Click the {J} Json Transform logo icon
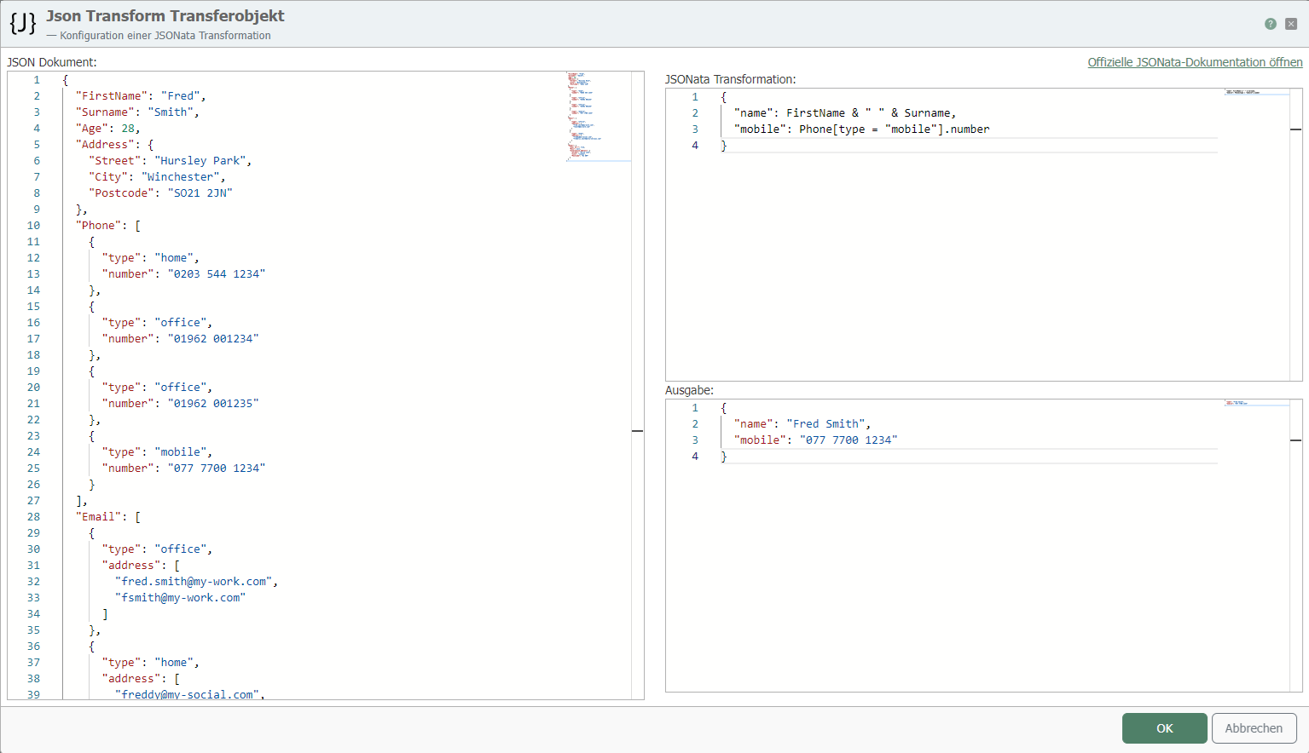Screen dimensions: 1309x753 click(23, 24)
